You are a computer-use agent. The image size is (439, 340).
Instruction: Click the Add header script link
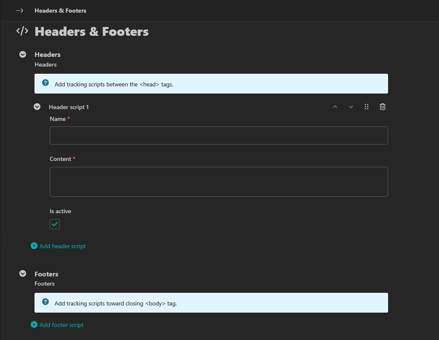tap(62, 246)
